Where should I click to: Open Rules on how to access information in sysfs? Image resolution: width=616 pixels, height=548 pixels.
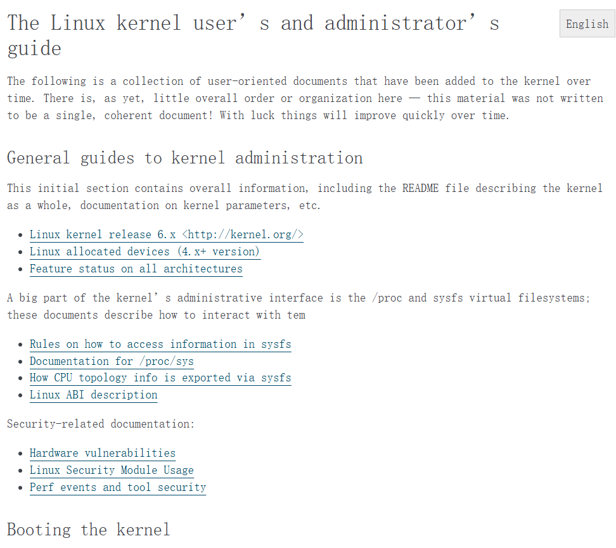coord(160,344)
